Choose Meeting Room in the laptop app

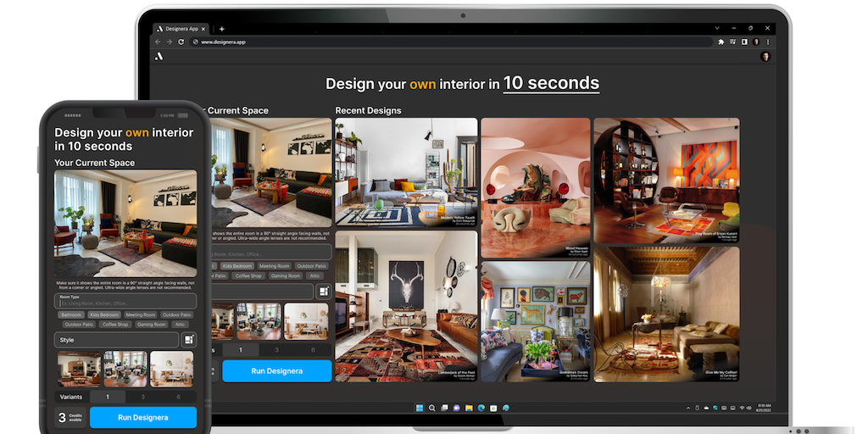click(x=274, y=265)
